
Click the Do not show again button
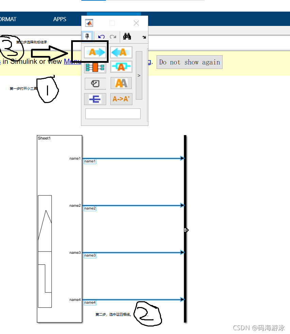point(190,62)
